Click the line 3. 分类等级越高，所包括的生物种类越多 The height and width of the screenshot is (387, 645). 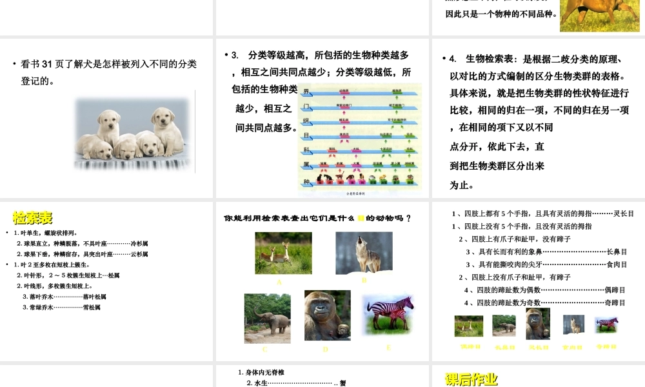pyautogui.click(x=320, y=55)
